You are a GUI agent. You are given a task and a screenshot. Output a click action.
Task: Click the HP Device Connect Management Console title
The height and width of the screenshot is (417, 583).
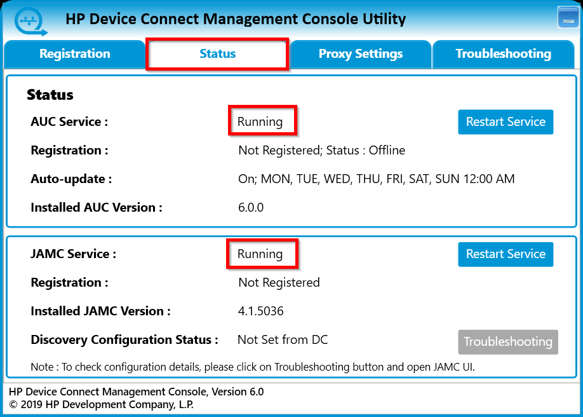pos(236,18)
